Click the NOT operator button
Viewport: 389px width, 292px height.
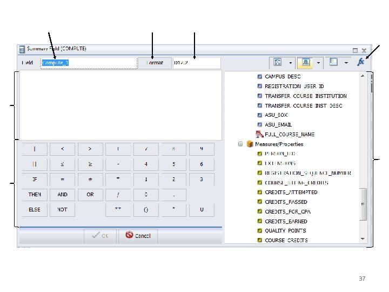tap(62, 210)
